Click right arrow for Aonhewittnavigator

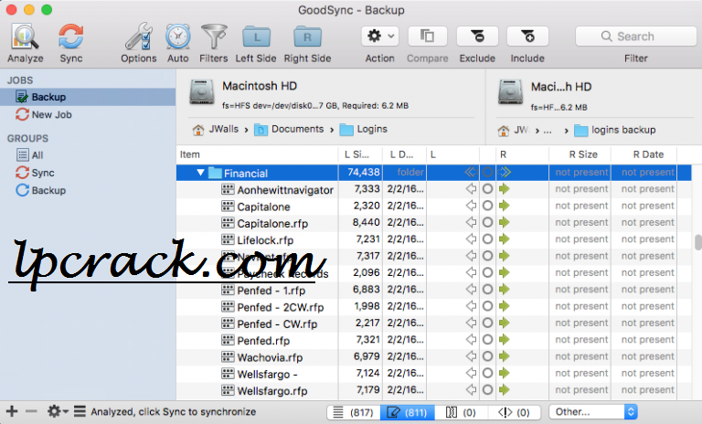505,189
